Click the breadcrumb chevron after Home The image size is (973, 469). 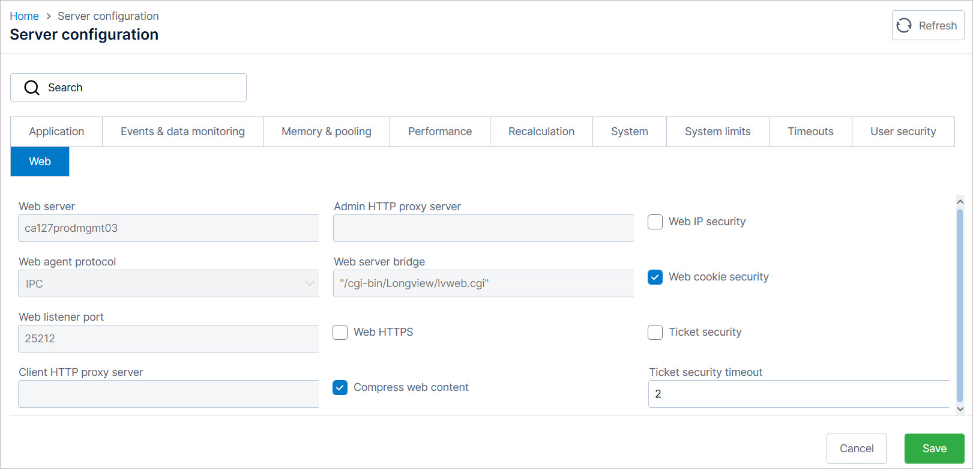(x=49, y=16)
